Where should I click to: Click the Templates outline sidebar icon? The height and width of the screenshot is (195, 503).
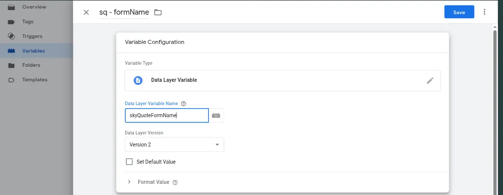coord(11,80)
